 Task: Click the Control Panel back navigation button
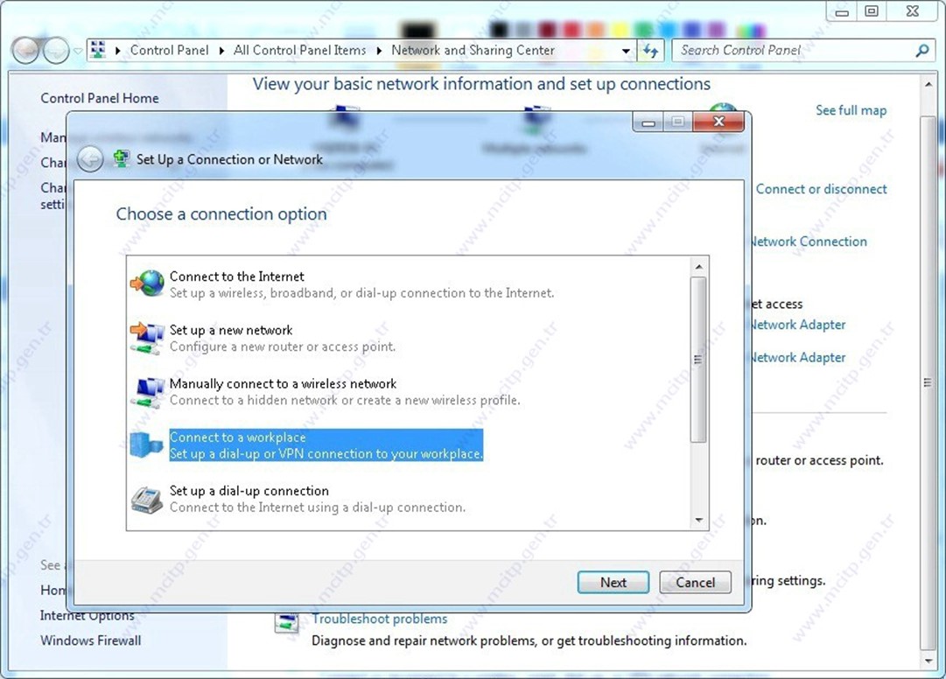tap(25, 50)
